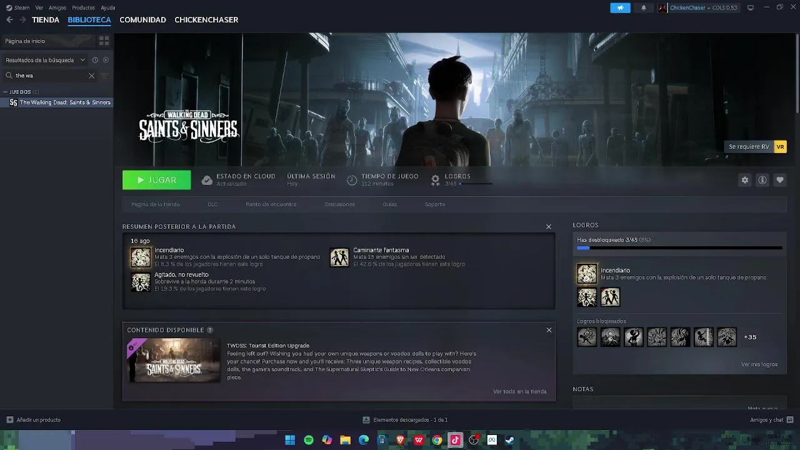Image resolution: width=800 pixels, height=450 pixels.
Task: Open the DLC link
Action: [x=212, y=204]
